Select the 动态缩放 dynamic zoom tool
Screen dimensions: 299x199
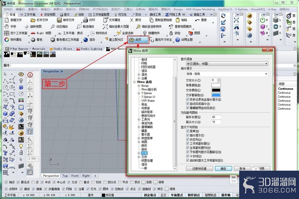coord(53,27)
